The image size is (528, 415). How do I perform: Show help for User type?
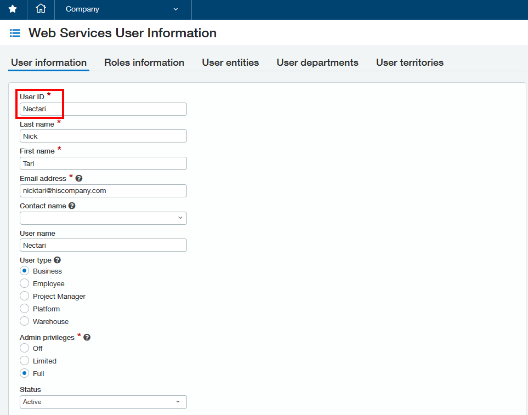[57, 260]
